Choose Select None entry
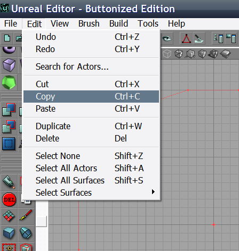 tap(91, 156)
